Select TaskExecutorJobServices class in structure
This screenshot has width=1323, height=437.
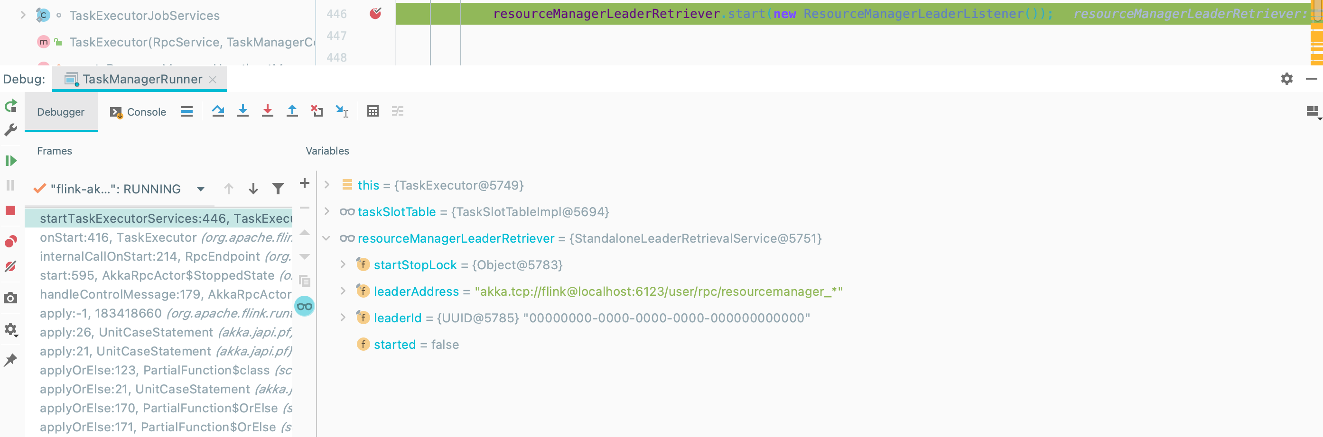[x=144, y=16]
